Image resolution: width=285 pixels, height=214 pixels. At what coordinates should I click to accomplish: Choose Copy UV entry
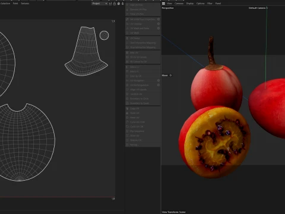[x=143, y=109]
